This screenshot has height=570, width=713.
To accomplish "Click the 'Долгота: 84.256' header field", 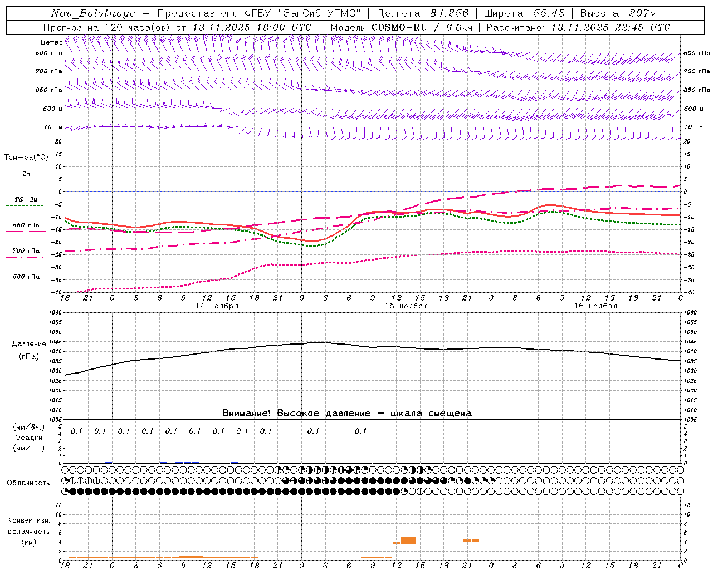I will 423,13.
